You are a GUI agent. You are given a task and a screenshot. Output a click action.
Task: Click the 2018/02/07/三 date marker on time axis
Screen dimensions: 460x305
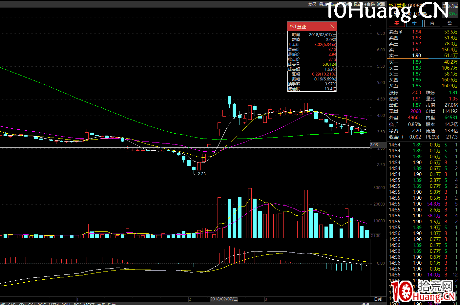click(224, 299)
